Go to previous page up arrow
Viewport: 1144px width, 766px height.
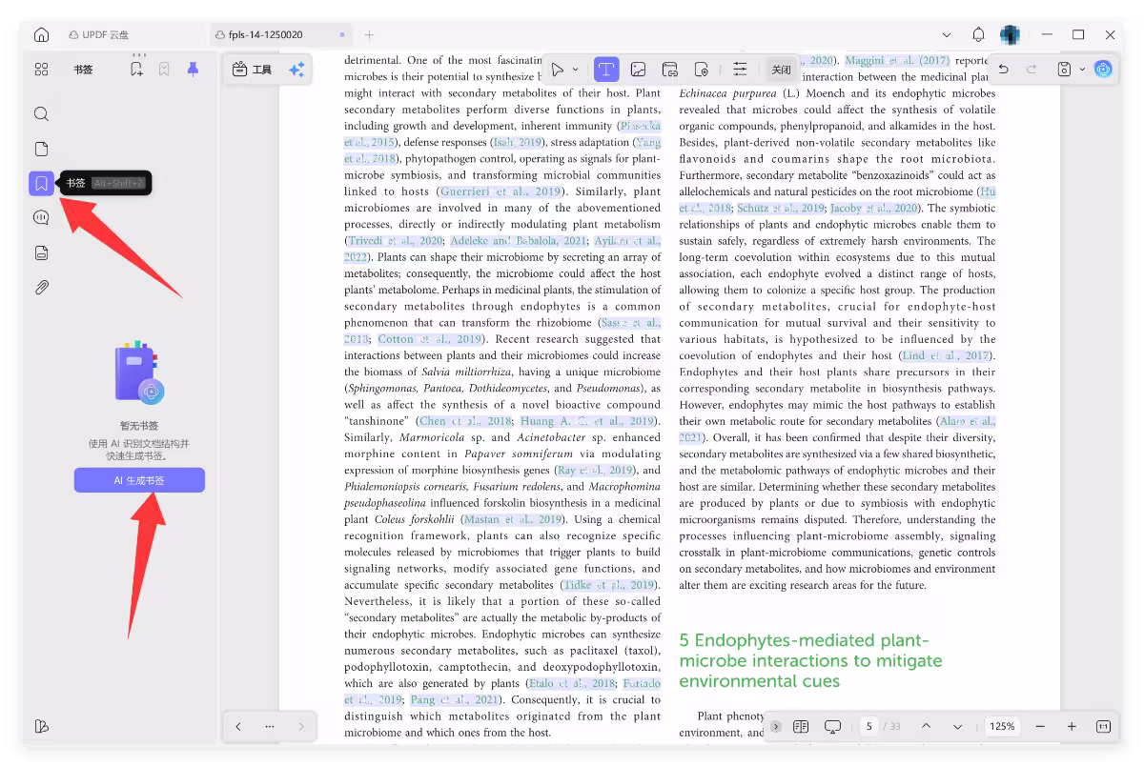click(x=926, y=726)
